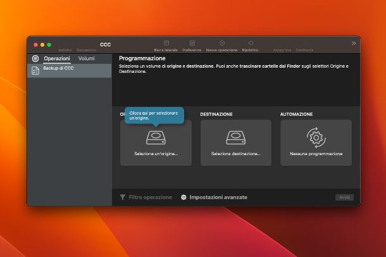Open the Seleziona un'origine selector
386x257 pixels.
point(156,143)
